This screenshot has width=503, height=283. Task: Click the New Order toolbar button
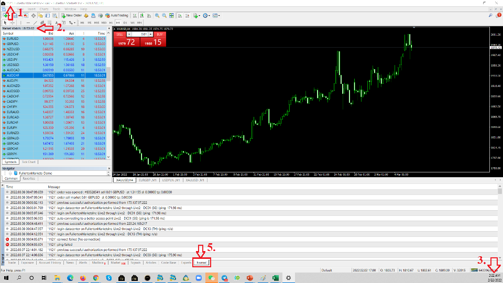(72, 15)
